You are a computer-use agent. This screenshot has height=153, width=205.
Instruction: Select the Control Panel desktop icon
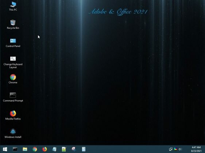[x=13, y=43]
